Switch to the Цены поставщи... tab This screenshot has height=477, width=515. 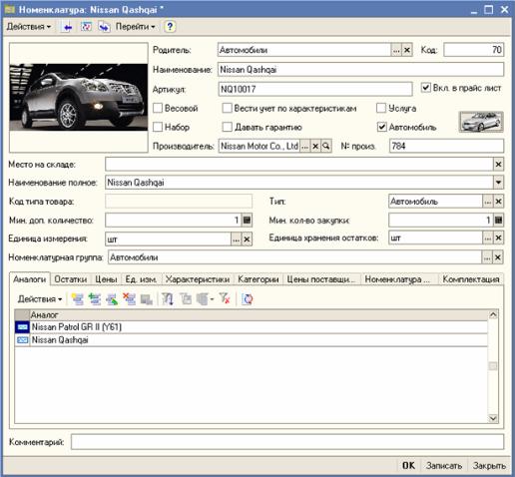pos(321,279)
